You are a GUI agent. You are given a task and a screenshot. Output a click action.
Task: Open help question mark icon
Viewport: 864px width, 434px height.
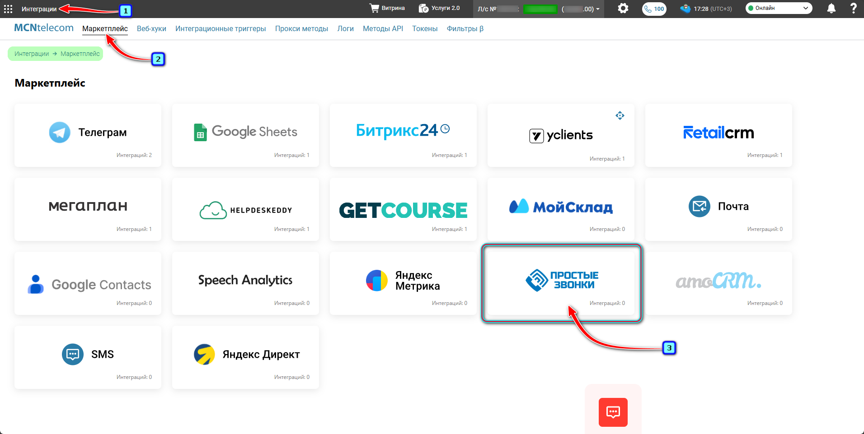853,9
